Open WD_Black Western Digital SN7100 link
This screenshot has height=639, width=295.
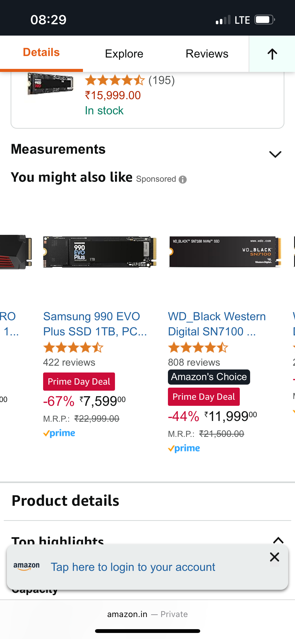click(217, 324)
